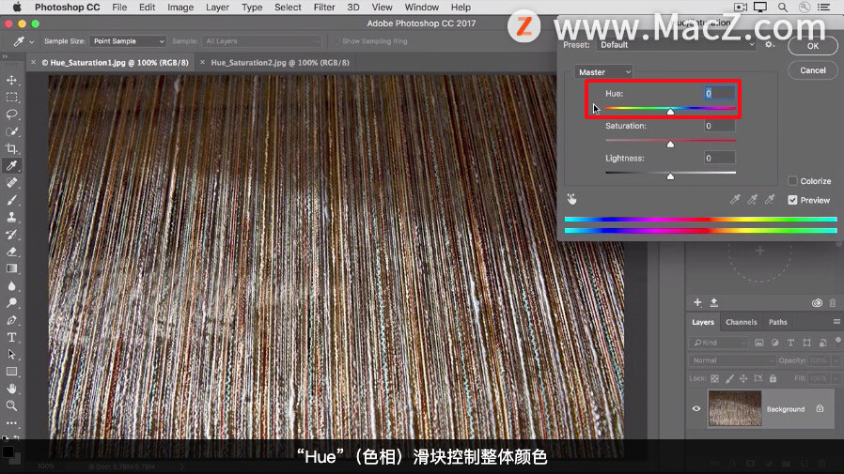Open the Filter menu

(x=324, y=7)
